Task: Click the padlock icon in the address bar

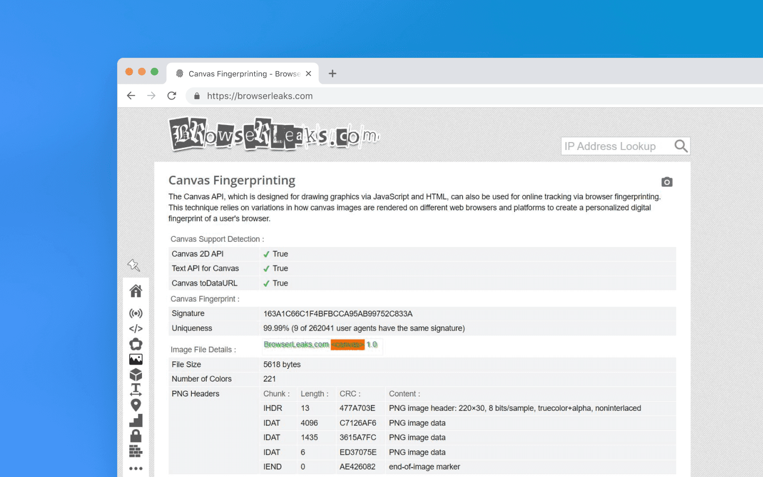Action: [x=197, y=96]
